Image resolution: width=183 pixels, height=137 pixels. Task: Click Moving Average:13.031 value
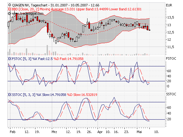[57, 9]
